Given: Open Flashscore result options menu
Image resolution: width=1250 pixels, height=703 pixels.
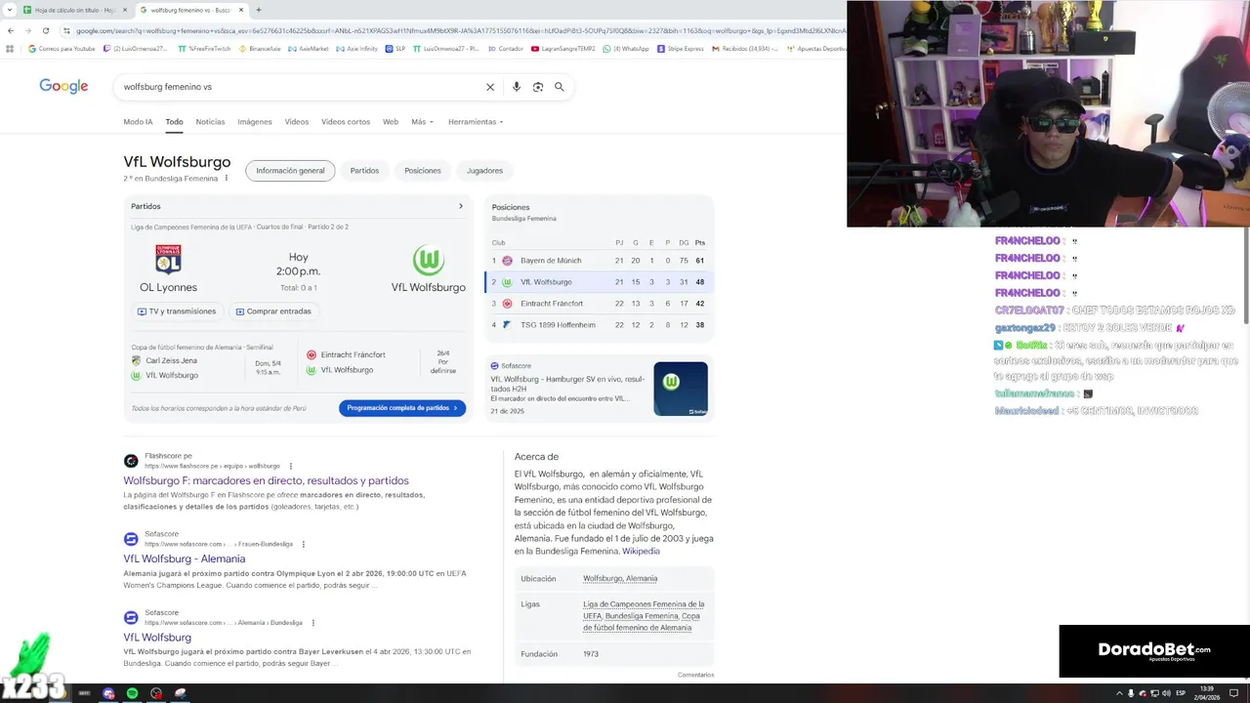Looking at the screenshot, I should (291, 466).
